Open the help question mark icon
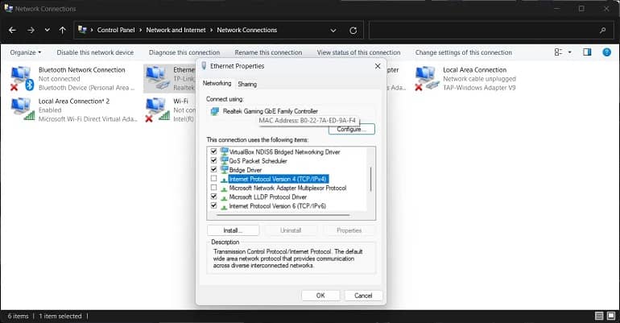This screenshot has height=323, width=620. tap(606, 52)
